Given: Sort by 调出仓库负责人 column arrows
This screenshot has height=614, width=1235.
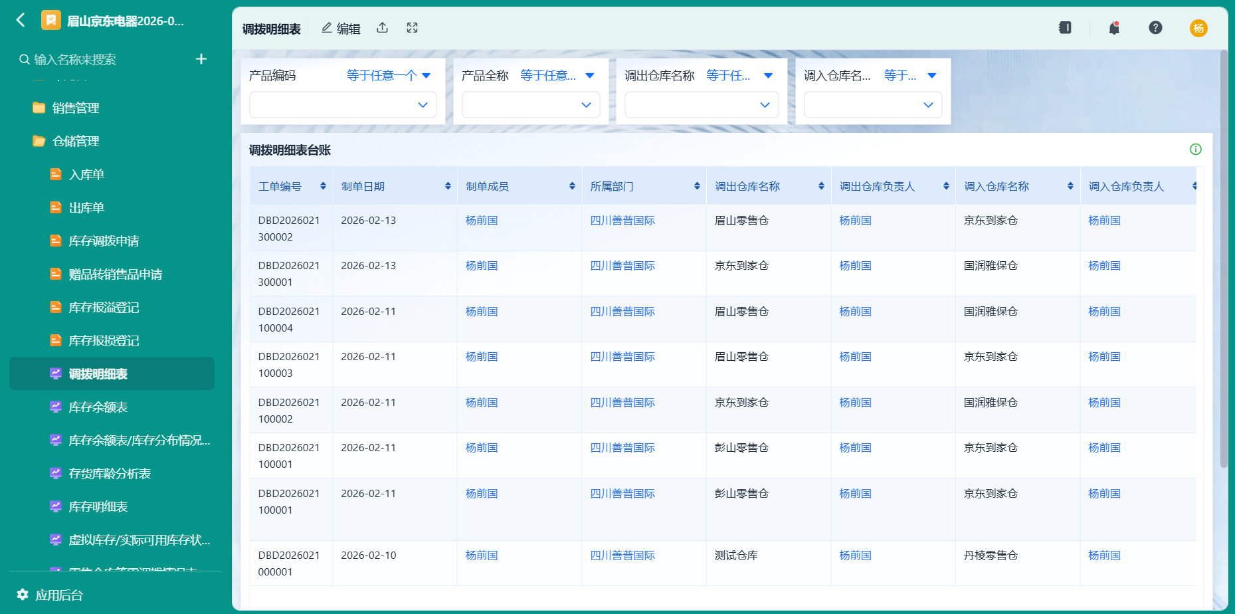Looking at the screenshot, I should click(x=946, y=186).
